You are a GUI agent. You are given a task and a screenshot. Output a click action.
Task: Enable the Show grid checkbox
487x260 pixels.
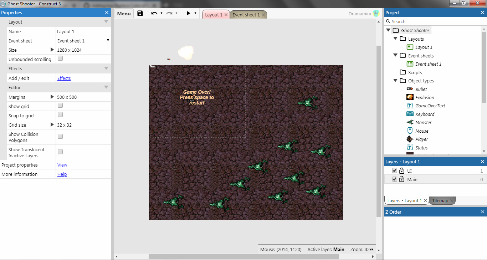[x=60, y=105]
